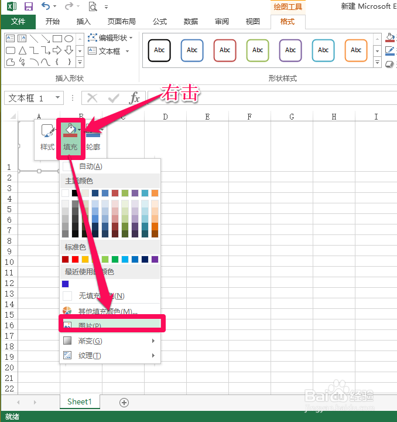The width and height of the screenshot is (397, 422).
Task: Click the Save icon in quick access toolbar
Action: (29, 6)
